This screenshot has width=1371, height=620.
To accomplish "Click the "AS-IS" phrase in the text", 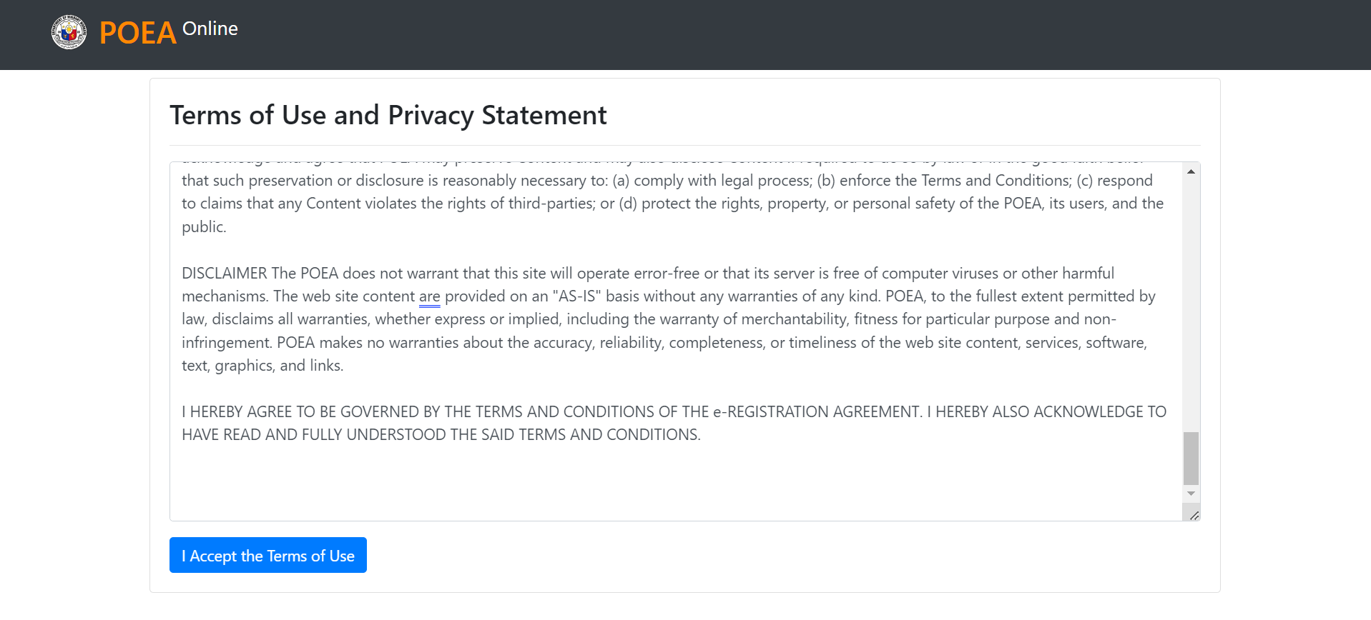I will coord(576,296).
